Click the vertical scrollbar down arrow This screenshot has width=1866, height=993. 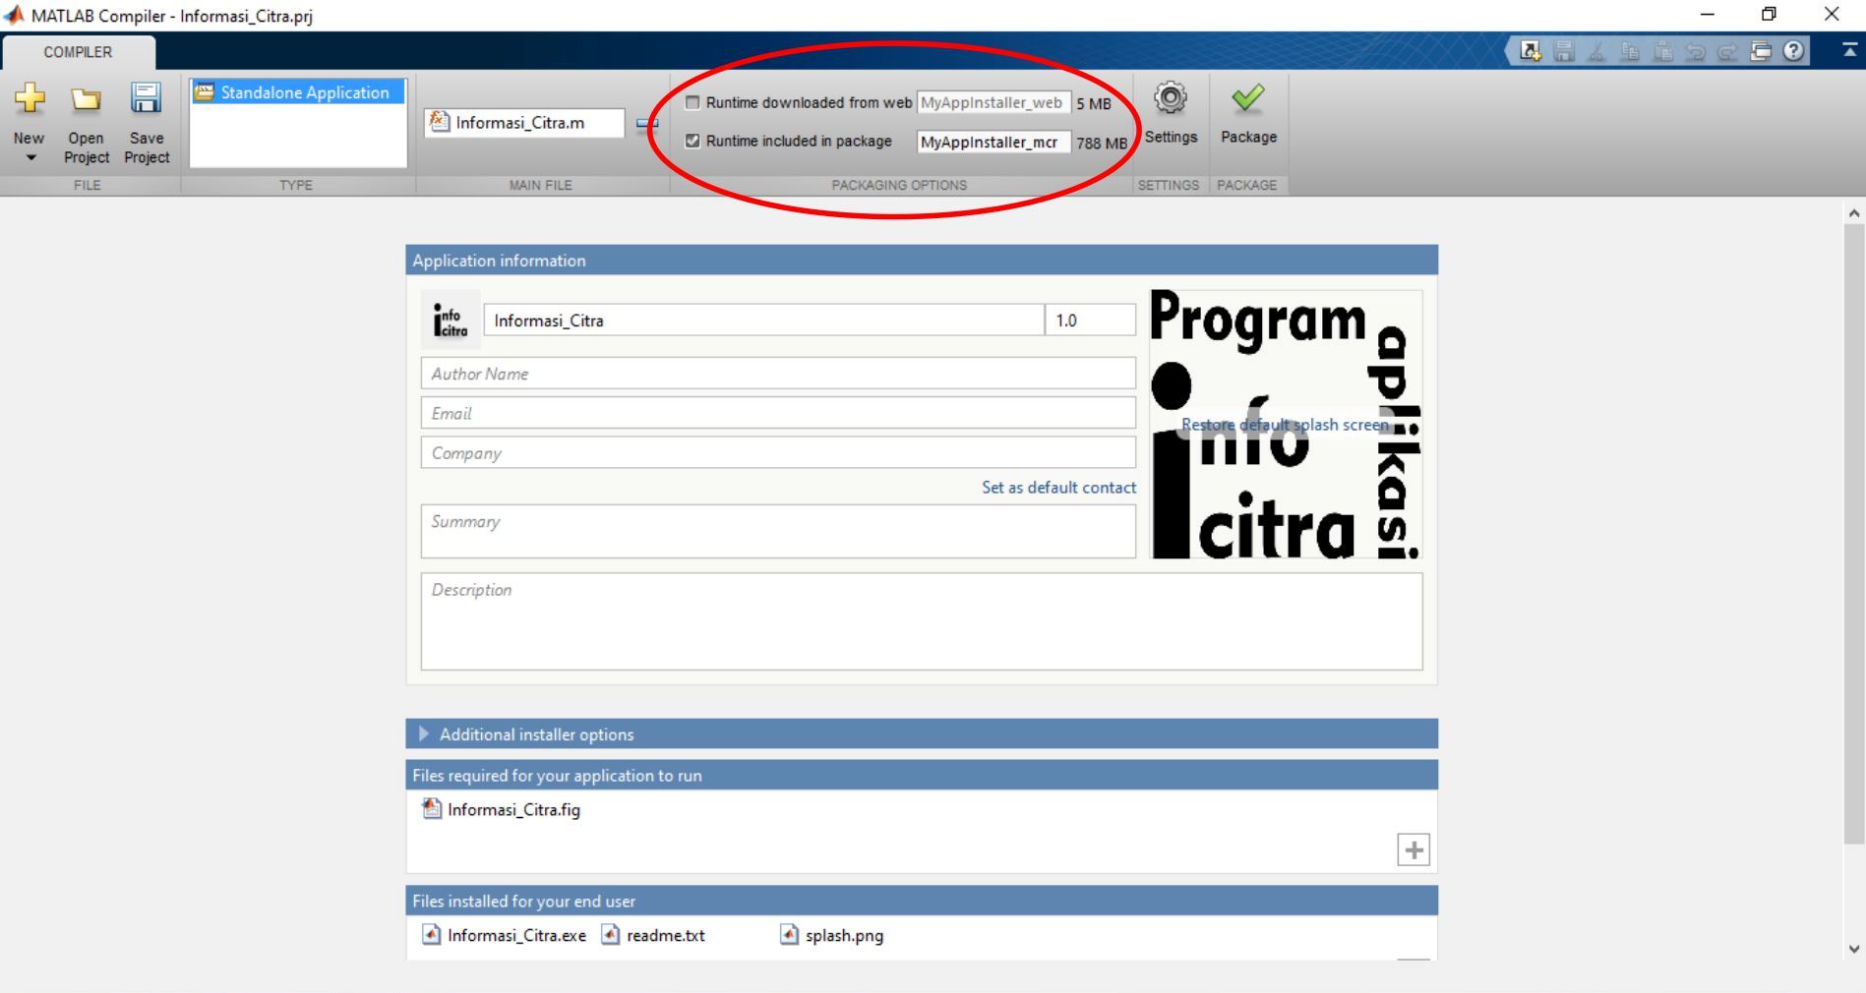(1854, 949)
